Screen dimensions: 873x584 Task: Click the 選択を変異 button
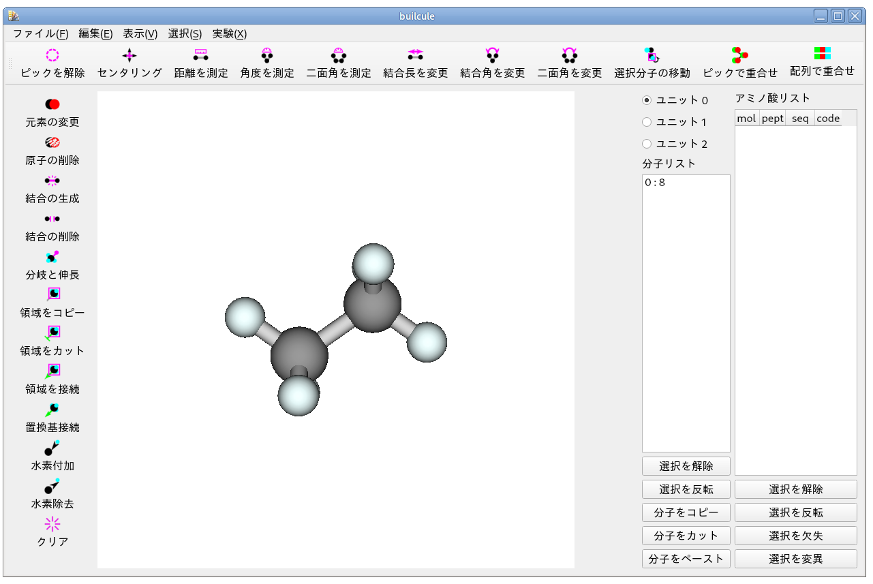point(795,559)
